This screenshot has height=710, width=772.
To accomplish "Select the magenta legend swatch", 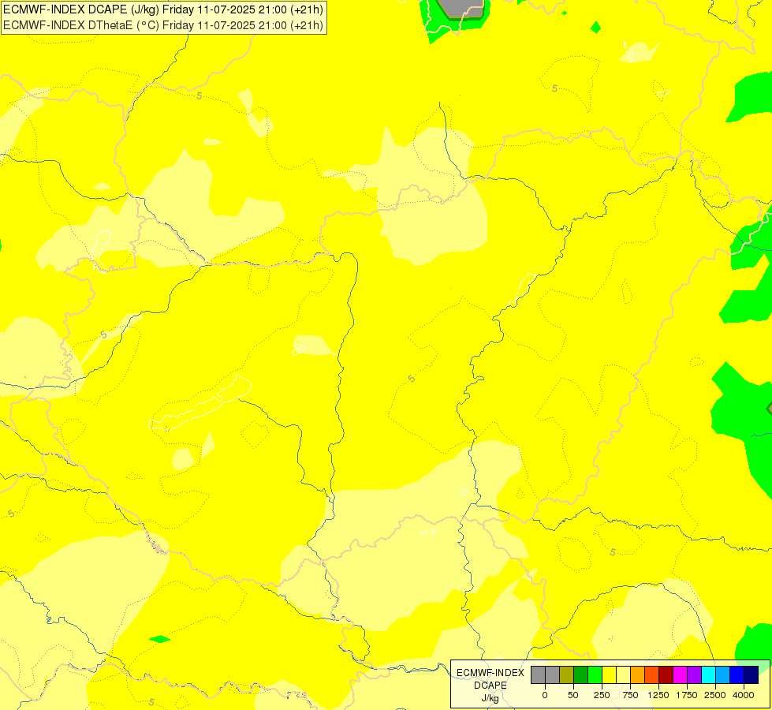I will [x=681, y=674].
